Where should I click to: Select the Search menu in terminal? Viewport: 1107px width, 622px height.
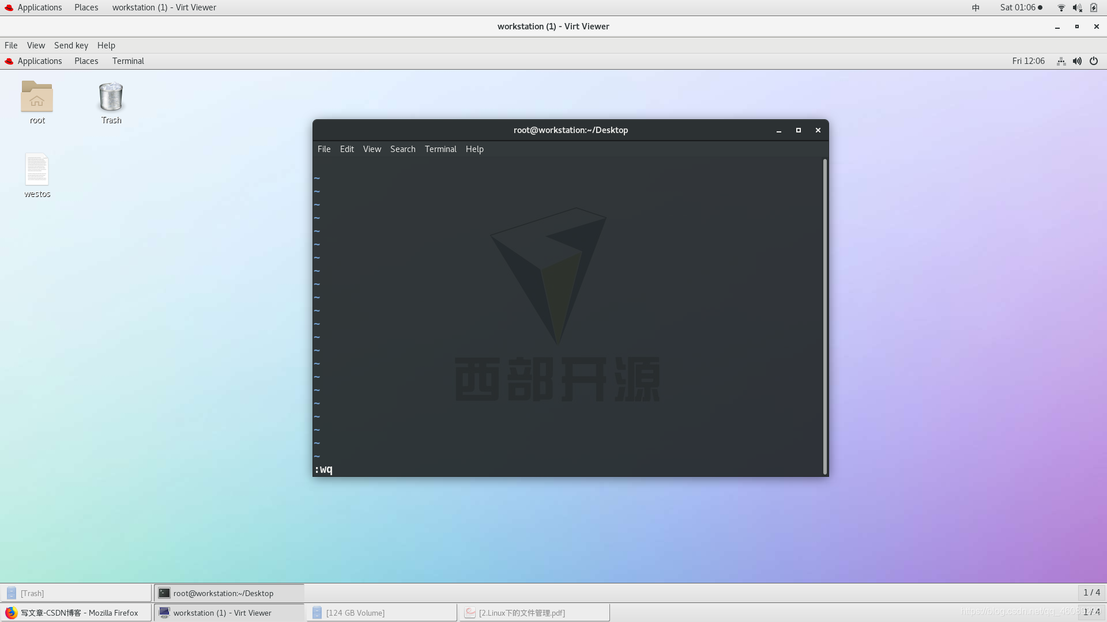(x=403, y=149)
